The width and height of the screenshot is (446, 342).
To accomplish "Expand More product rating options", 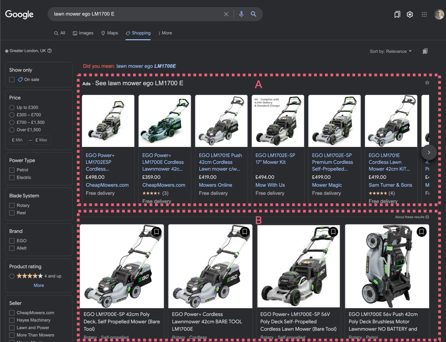I will point(39,285).
